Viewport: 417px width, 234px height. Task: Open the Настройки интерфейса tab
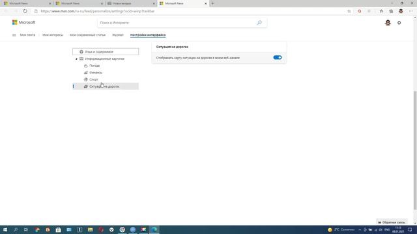pyautogui.click(x=148, y=35)
